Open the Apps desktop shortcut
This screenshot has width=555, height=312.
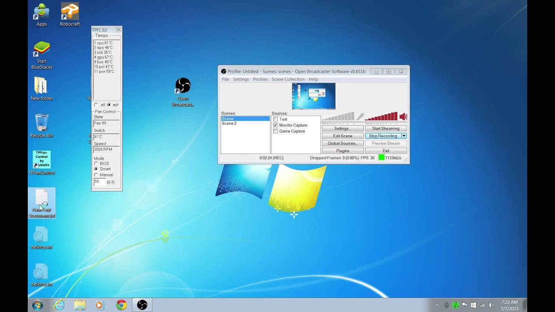pos(42,15)
